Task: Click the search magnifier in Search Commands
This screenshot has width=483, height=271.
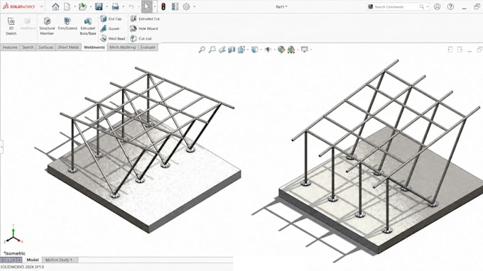Action: click(x=422, y=6)
